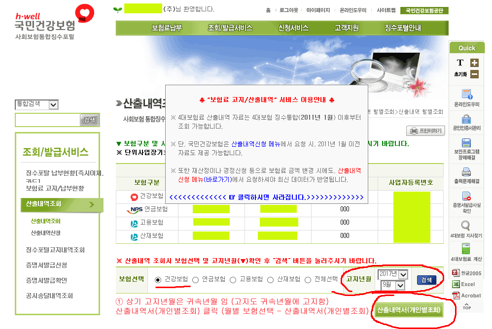Screen dimensions: 492x329
Task: Open 증명서발급확인 sidebar item
Action: click(x=46, y=280)
